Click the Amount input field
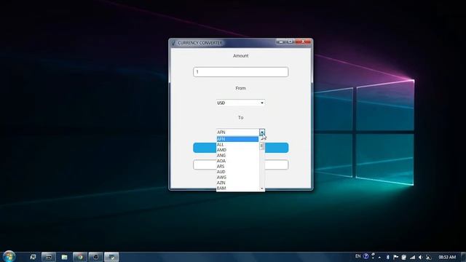 click(x=240, y=72)
